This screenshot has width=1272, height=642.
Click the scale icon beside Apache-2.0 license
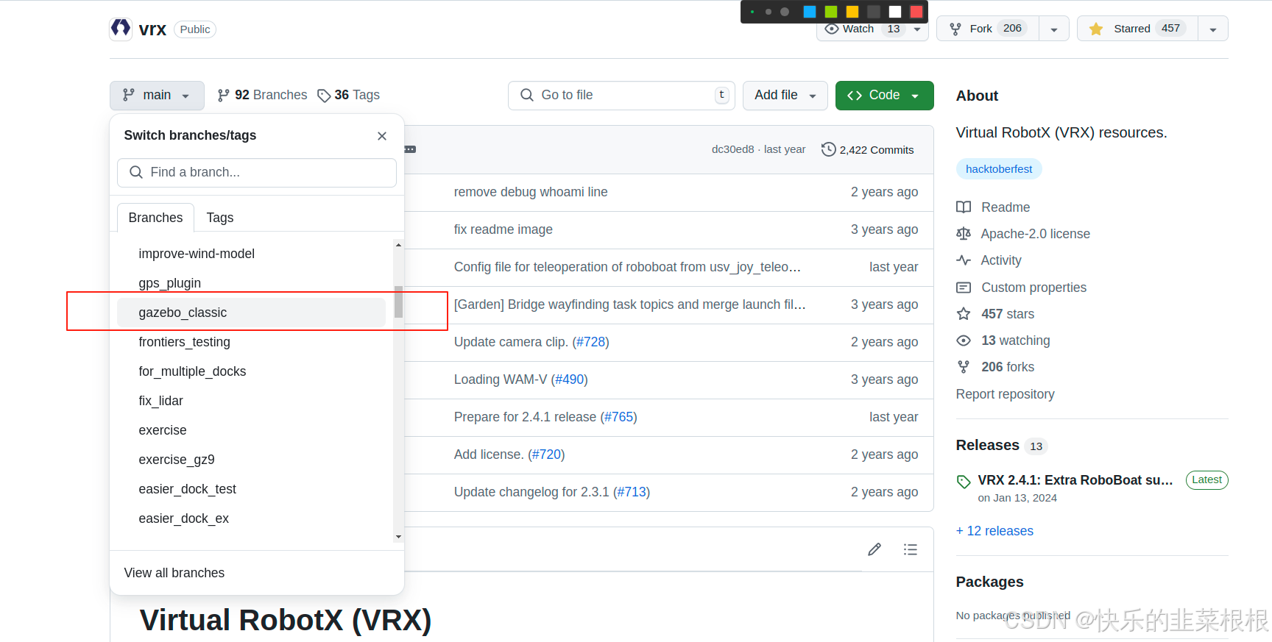[964, 234]
